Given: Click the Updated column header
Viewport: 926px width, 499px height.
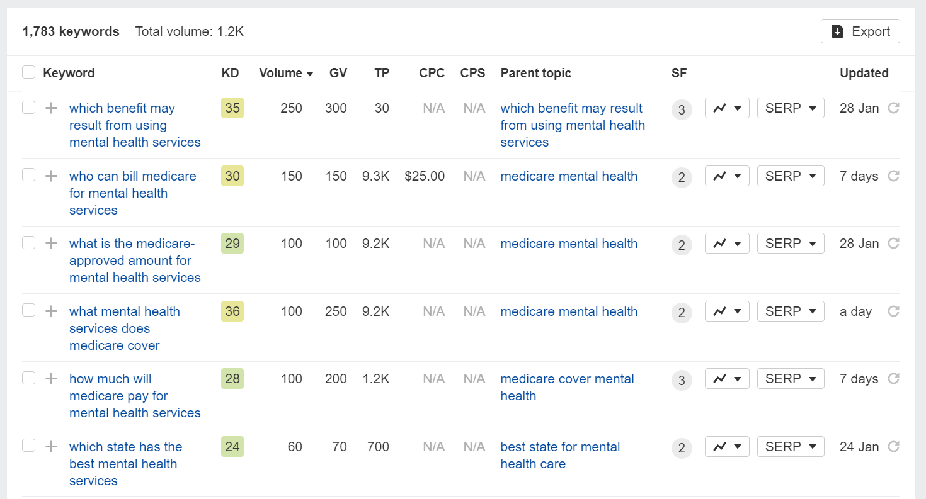Looking at the screenshot, I should point(864,73).
